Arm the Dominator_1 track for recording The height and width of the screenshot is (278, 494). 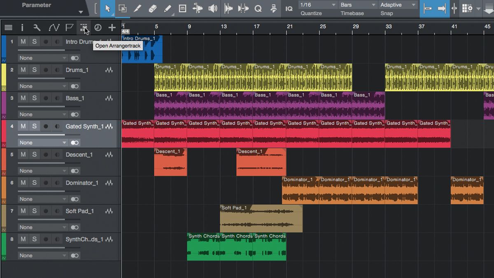point(47,182)
